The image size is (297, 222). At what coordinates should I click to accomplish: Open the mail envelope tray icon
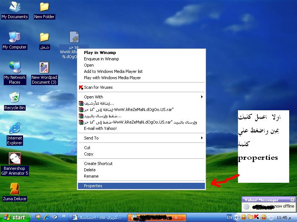tap(250, 217)
